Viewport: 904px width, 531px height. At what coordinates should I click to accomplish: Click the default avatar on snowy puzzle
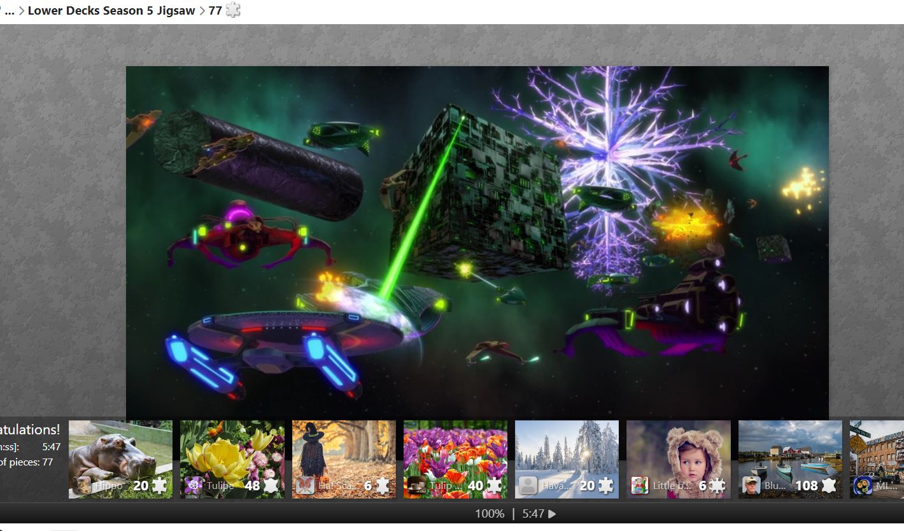528,486
